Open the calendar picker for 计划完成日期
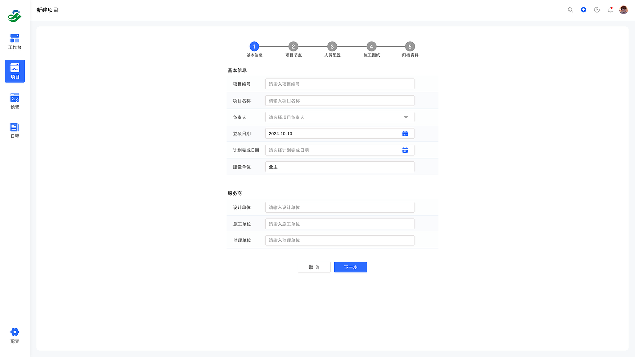 pos(405,150)
